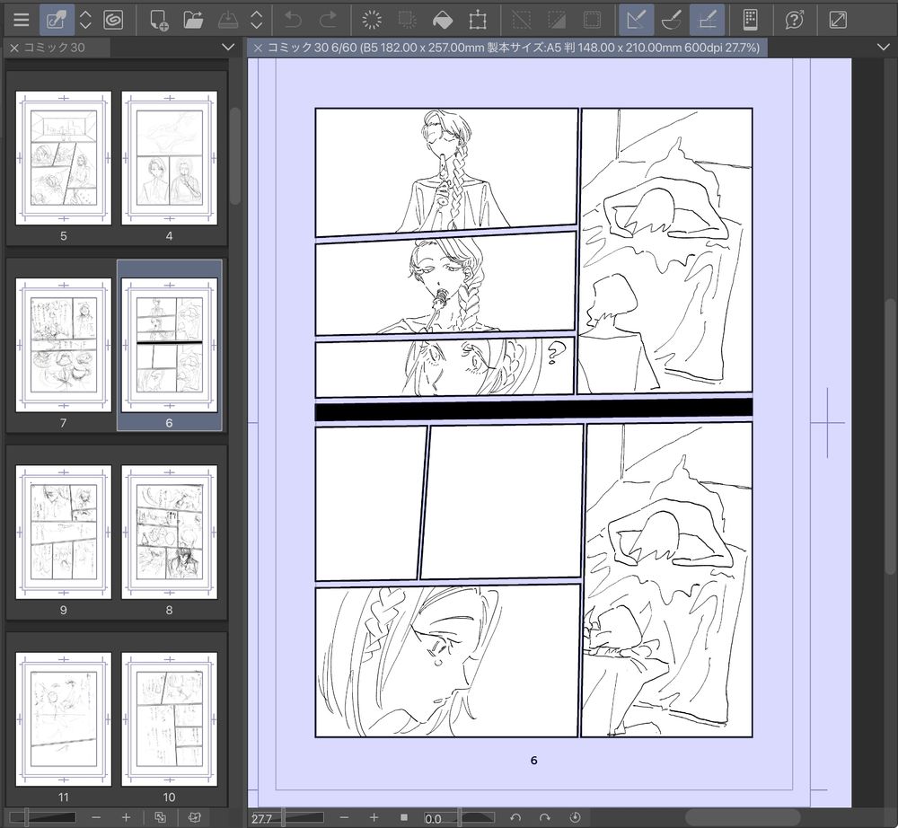
Task: Toggle the highlighted pen-edit icon in command bar
Action: click(57, 20)
